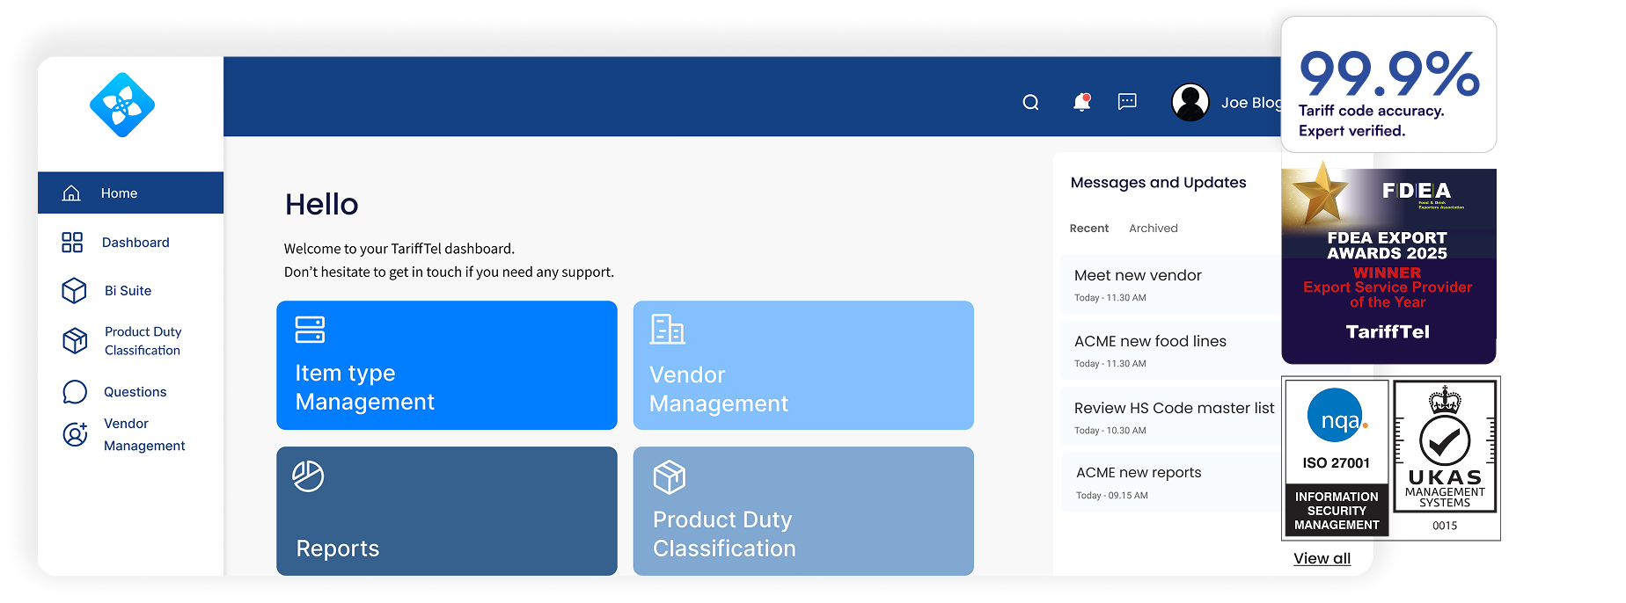Open the Item type Management tile
The width and height of the screenshot is (1626, 603).
click(446, 366)
